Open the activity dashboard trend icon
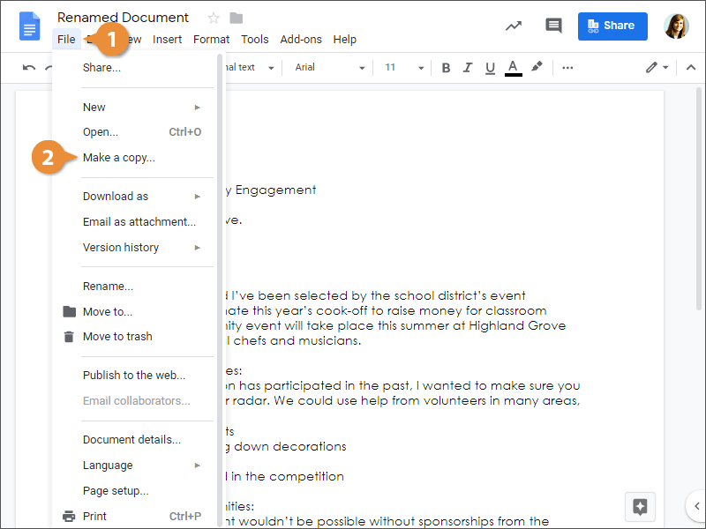 tap(514, 26)
